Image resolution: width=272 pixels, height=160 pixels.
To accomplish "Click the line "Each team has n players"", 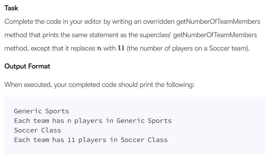I will (x=93, y=121).
